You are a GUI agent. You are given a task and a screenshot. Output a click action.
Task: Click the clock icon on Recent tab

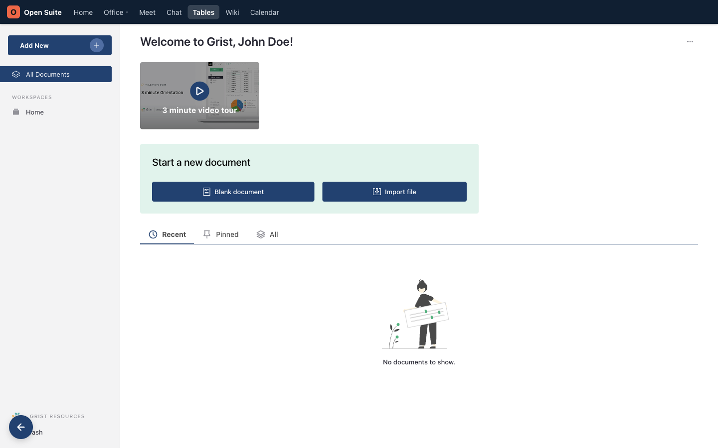click(x=153, y=234)
